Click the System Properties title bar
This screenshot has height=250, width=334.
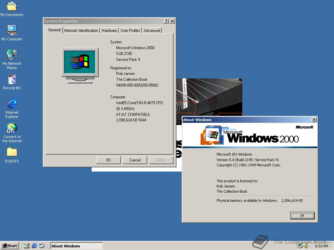click(103, 21)
